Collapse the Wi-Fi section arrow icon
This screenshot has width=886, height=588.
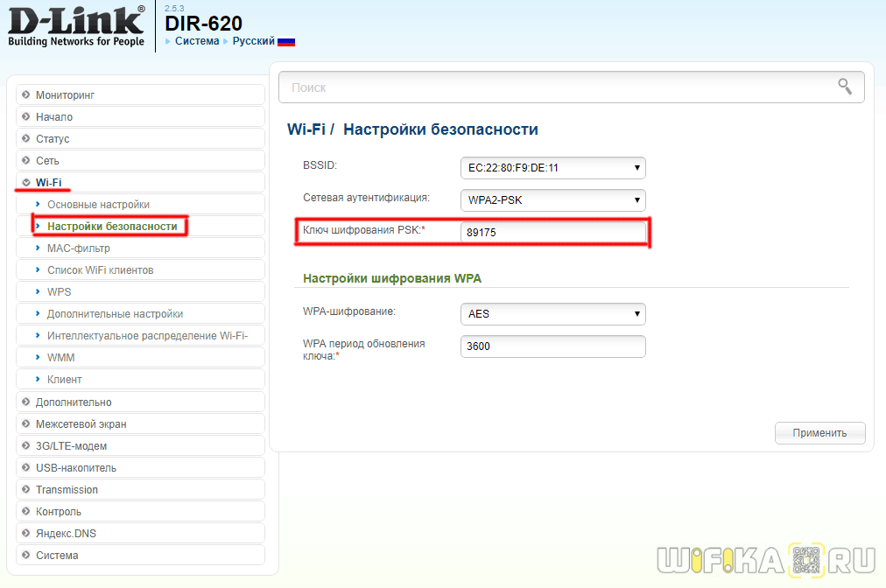coord(26,183)
